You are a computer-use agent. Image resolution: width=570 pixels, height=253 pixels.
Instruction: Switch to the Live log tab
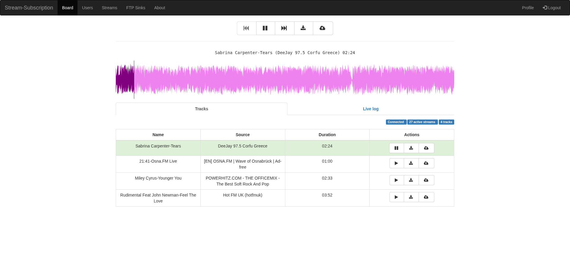click(x=371, y=109)
